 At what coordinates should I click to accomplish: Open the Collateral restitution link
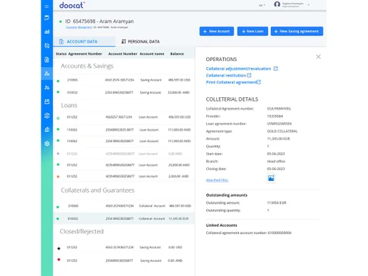[x=228, y=75]
